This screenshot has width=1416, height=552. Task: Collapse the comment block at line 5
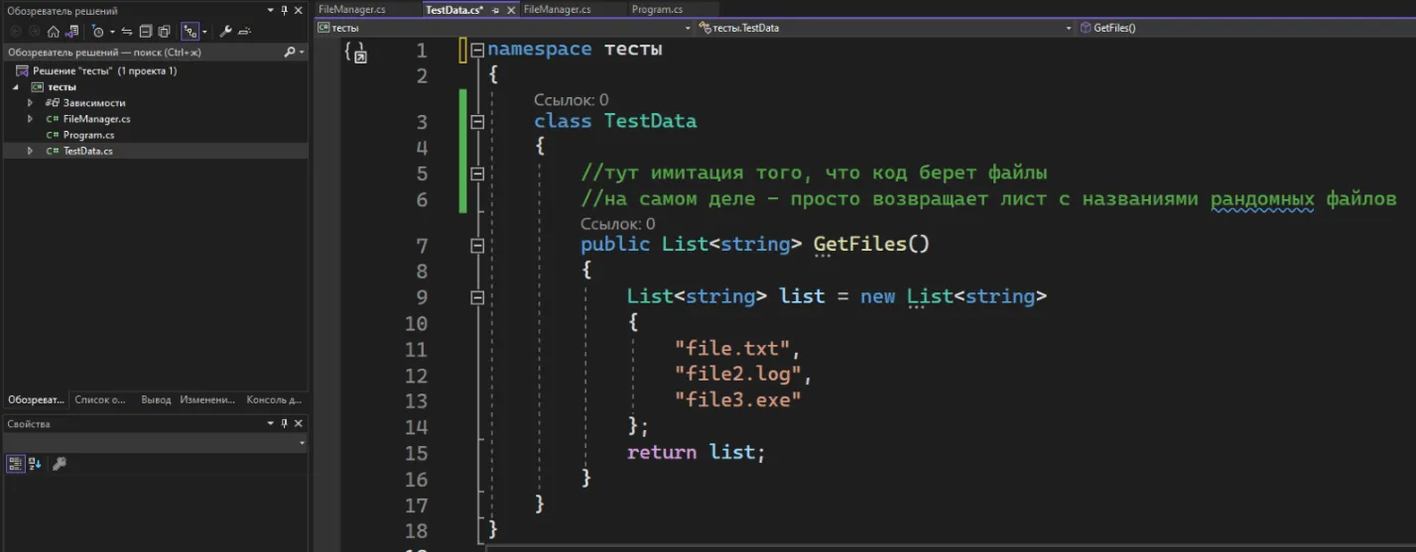coord(477,173)
